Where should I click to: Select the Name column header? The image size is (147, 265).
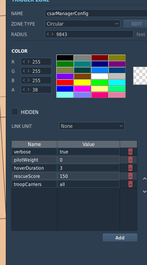click(34, 144)
